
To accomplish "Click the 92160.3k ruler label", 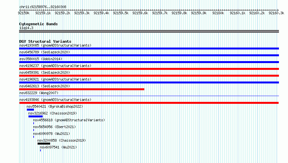I will click(x=276, y=13).
